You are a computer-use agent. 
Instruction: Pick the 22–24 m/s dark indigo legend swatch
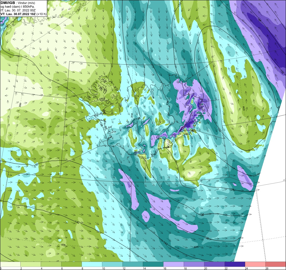coord(235,264)
